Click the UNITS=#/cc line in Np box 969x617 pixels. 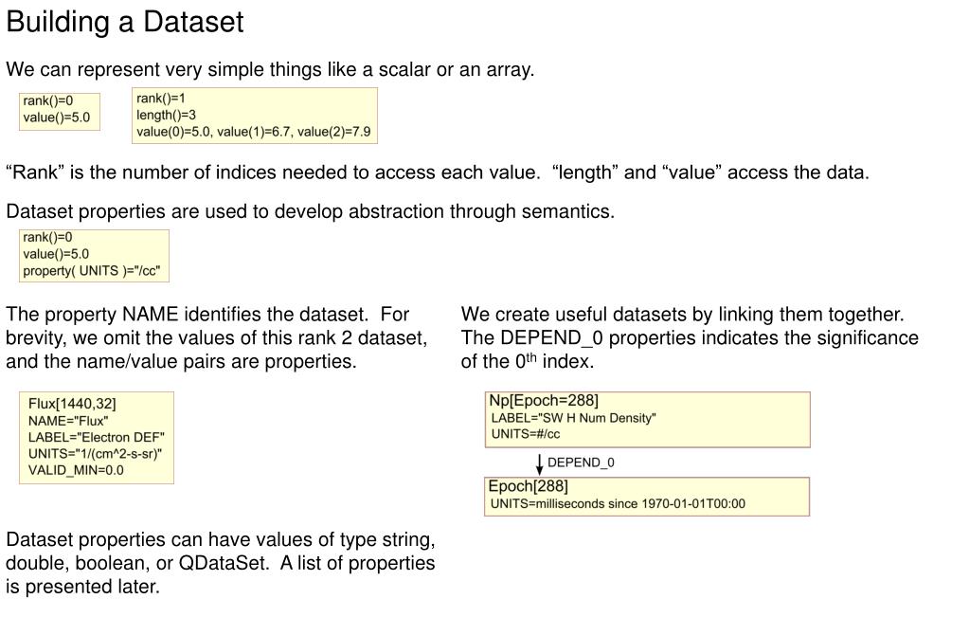(x=526, y=434)
